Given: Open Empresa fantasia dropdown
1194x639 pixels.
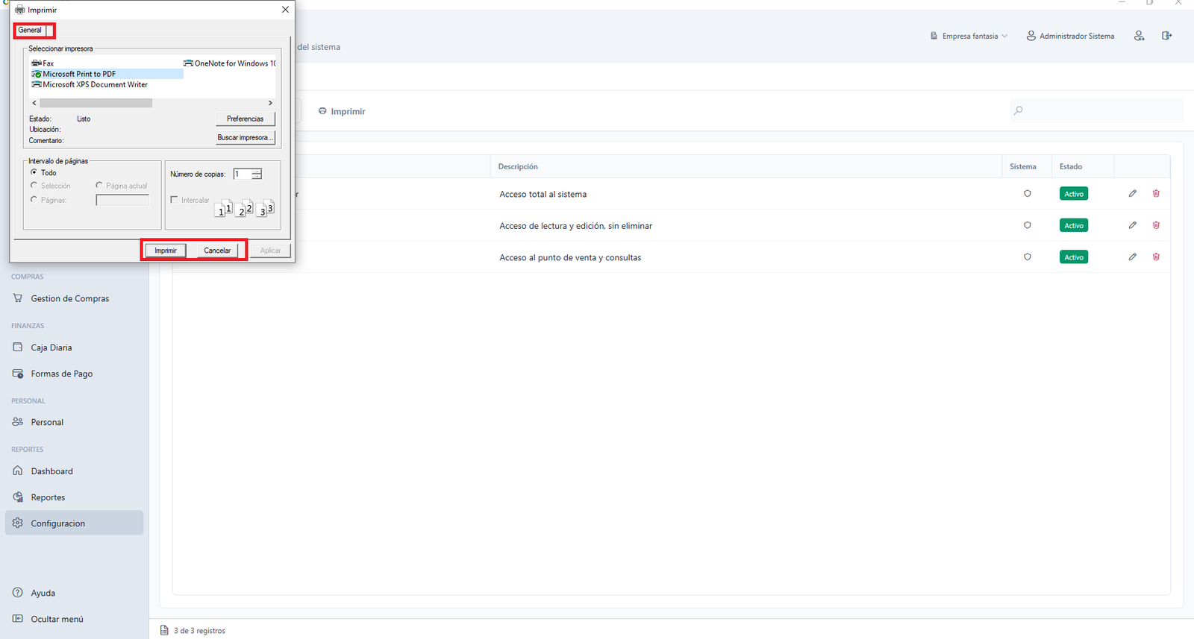Looking at the screenshot, I should pos(969,36).
